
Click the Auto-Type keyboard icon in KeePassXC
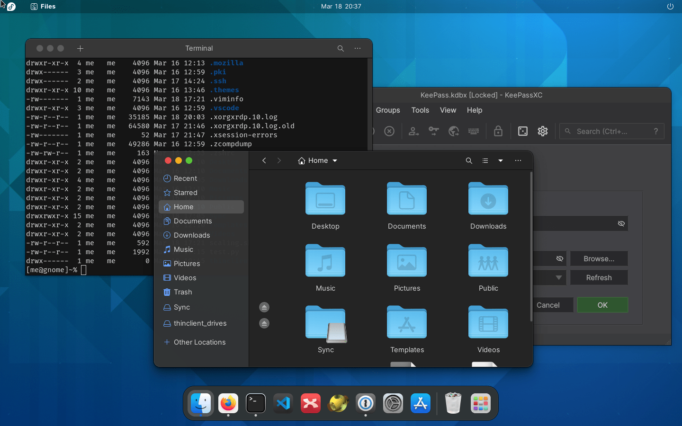(x=474, y=131)
